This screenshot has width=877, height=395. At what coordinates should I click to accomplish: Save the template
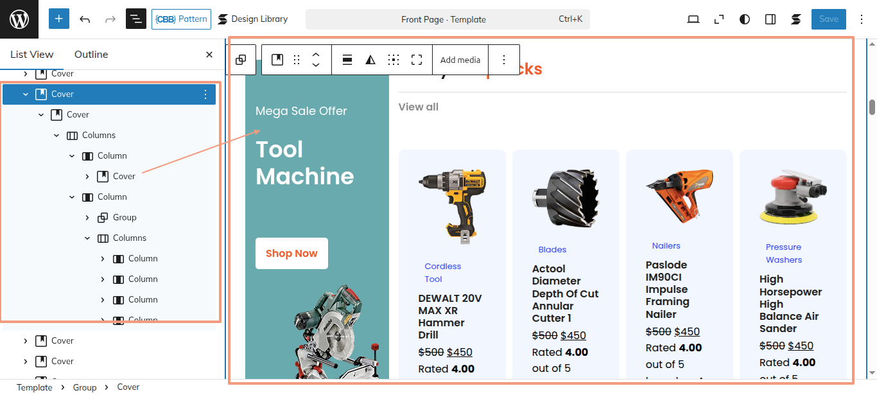tap(829, 19)
